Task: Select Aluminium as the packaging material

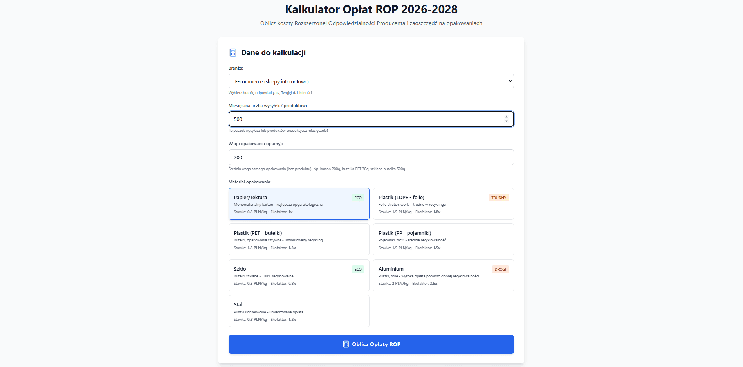Action: (443, 275)
